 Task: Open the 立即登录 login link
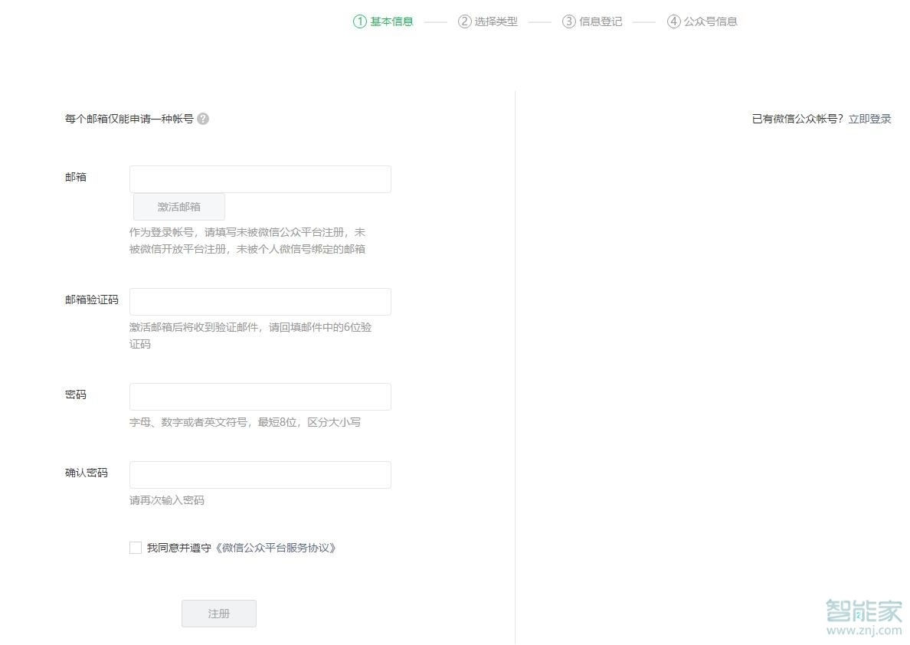869,119
